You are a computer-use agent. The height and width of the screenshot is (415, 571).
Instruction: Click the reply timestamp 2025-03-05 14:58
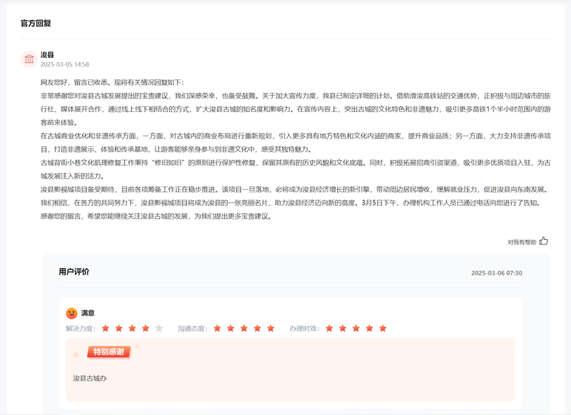65,65
